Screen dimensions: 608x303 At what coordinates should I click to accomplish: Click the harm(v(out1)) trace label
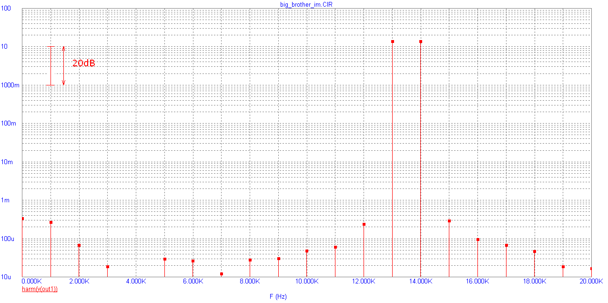pyautogui.click(x=40, y=289)
